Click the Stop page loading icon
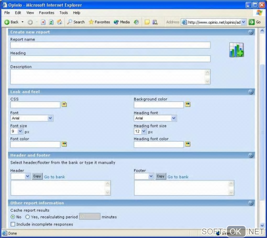 (x=43, y=22)
